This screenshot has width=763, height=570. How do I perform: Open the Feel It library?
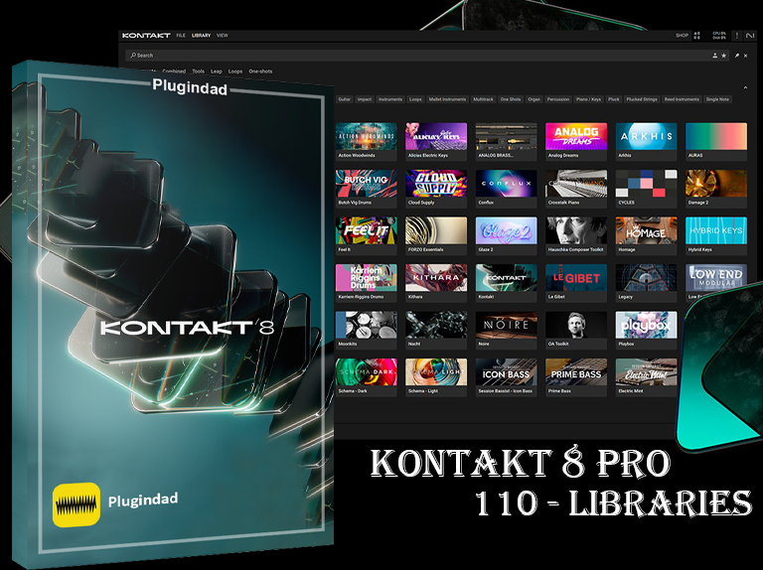(366, 236)
